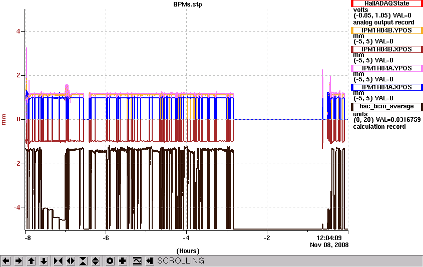Select the IPM1H04A.YPOS legend entry
Viewport: 423px width, 267px height.
(386, 68)
